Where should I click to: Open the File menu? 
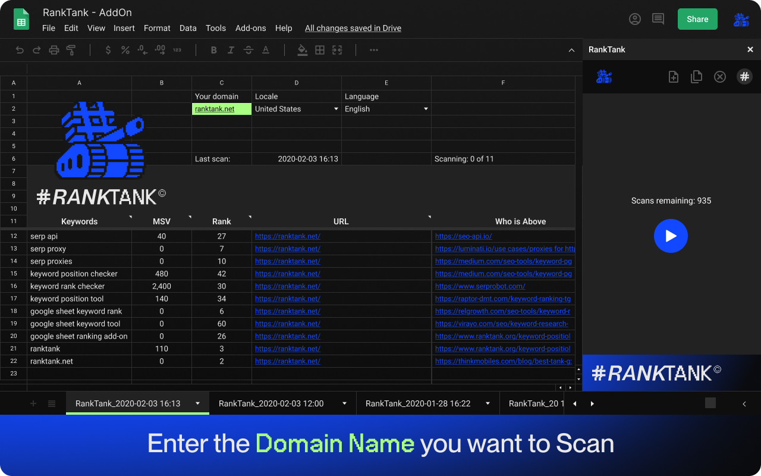49,28
